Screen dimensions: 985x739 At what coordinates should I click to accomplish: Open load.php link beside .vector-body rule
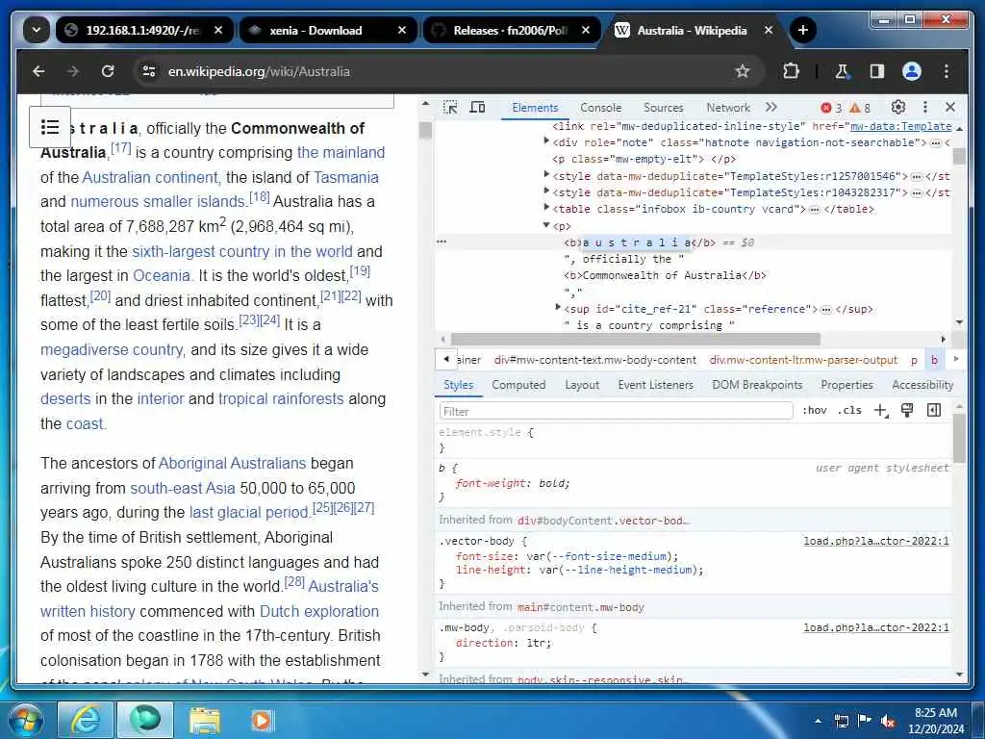pos(876,541)
